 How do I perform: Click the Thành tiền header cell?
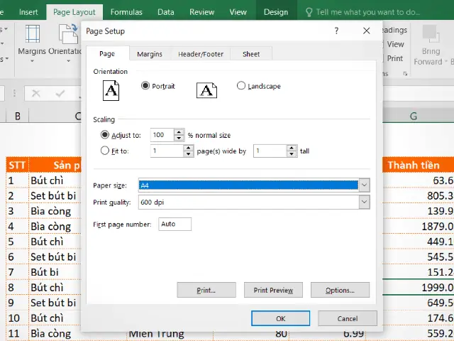click(x=418, y=165)
